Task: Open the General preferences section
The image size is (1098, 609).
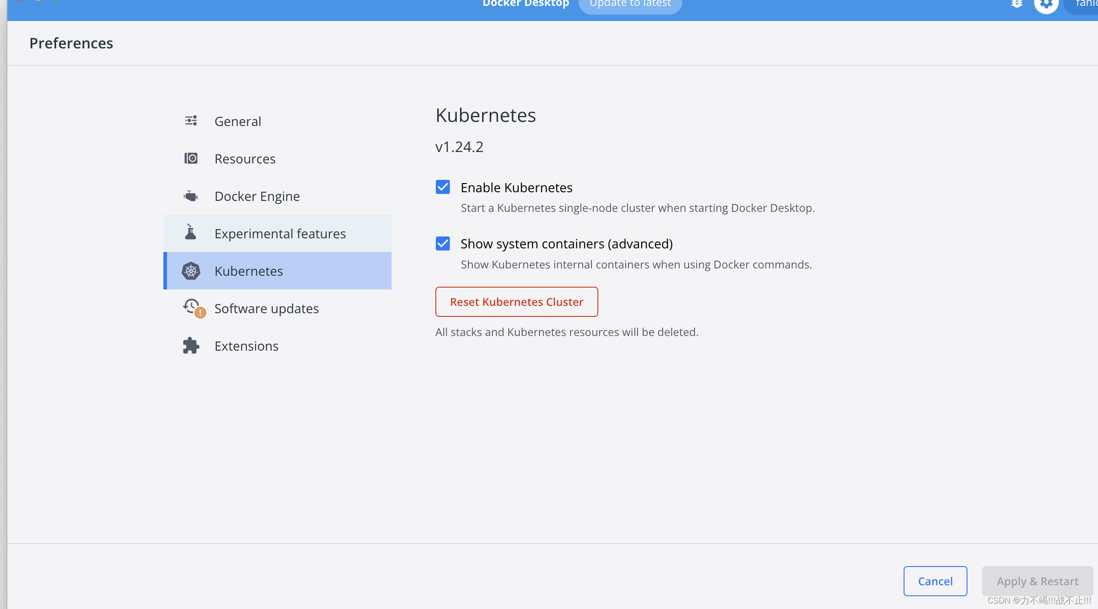Action: coord(277,121)
